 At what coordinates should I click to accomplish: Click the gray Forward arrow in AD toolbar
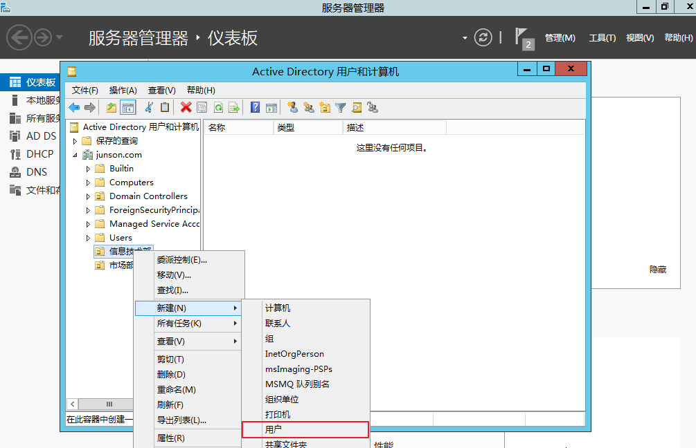(x=90, y=107)
